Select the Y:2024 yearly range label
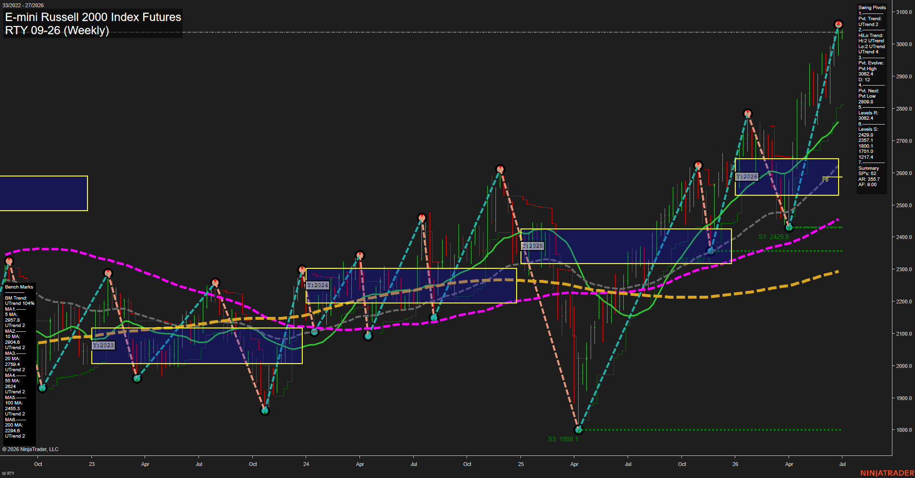Screen dimensions: 915x478 (x=318, y=285)
